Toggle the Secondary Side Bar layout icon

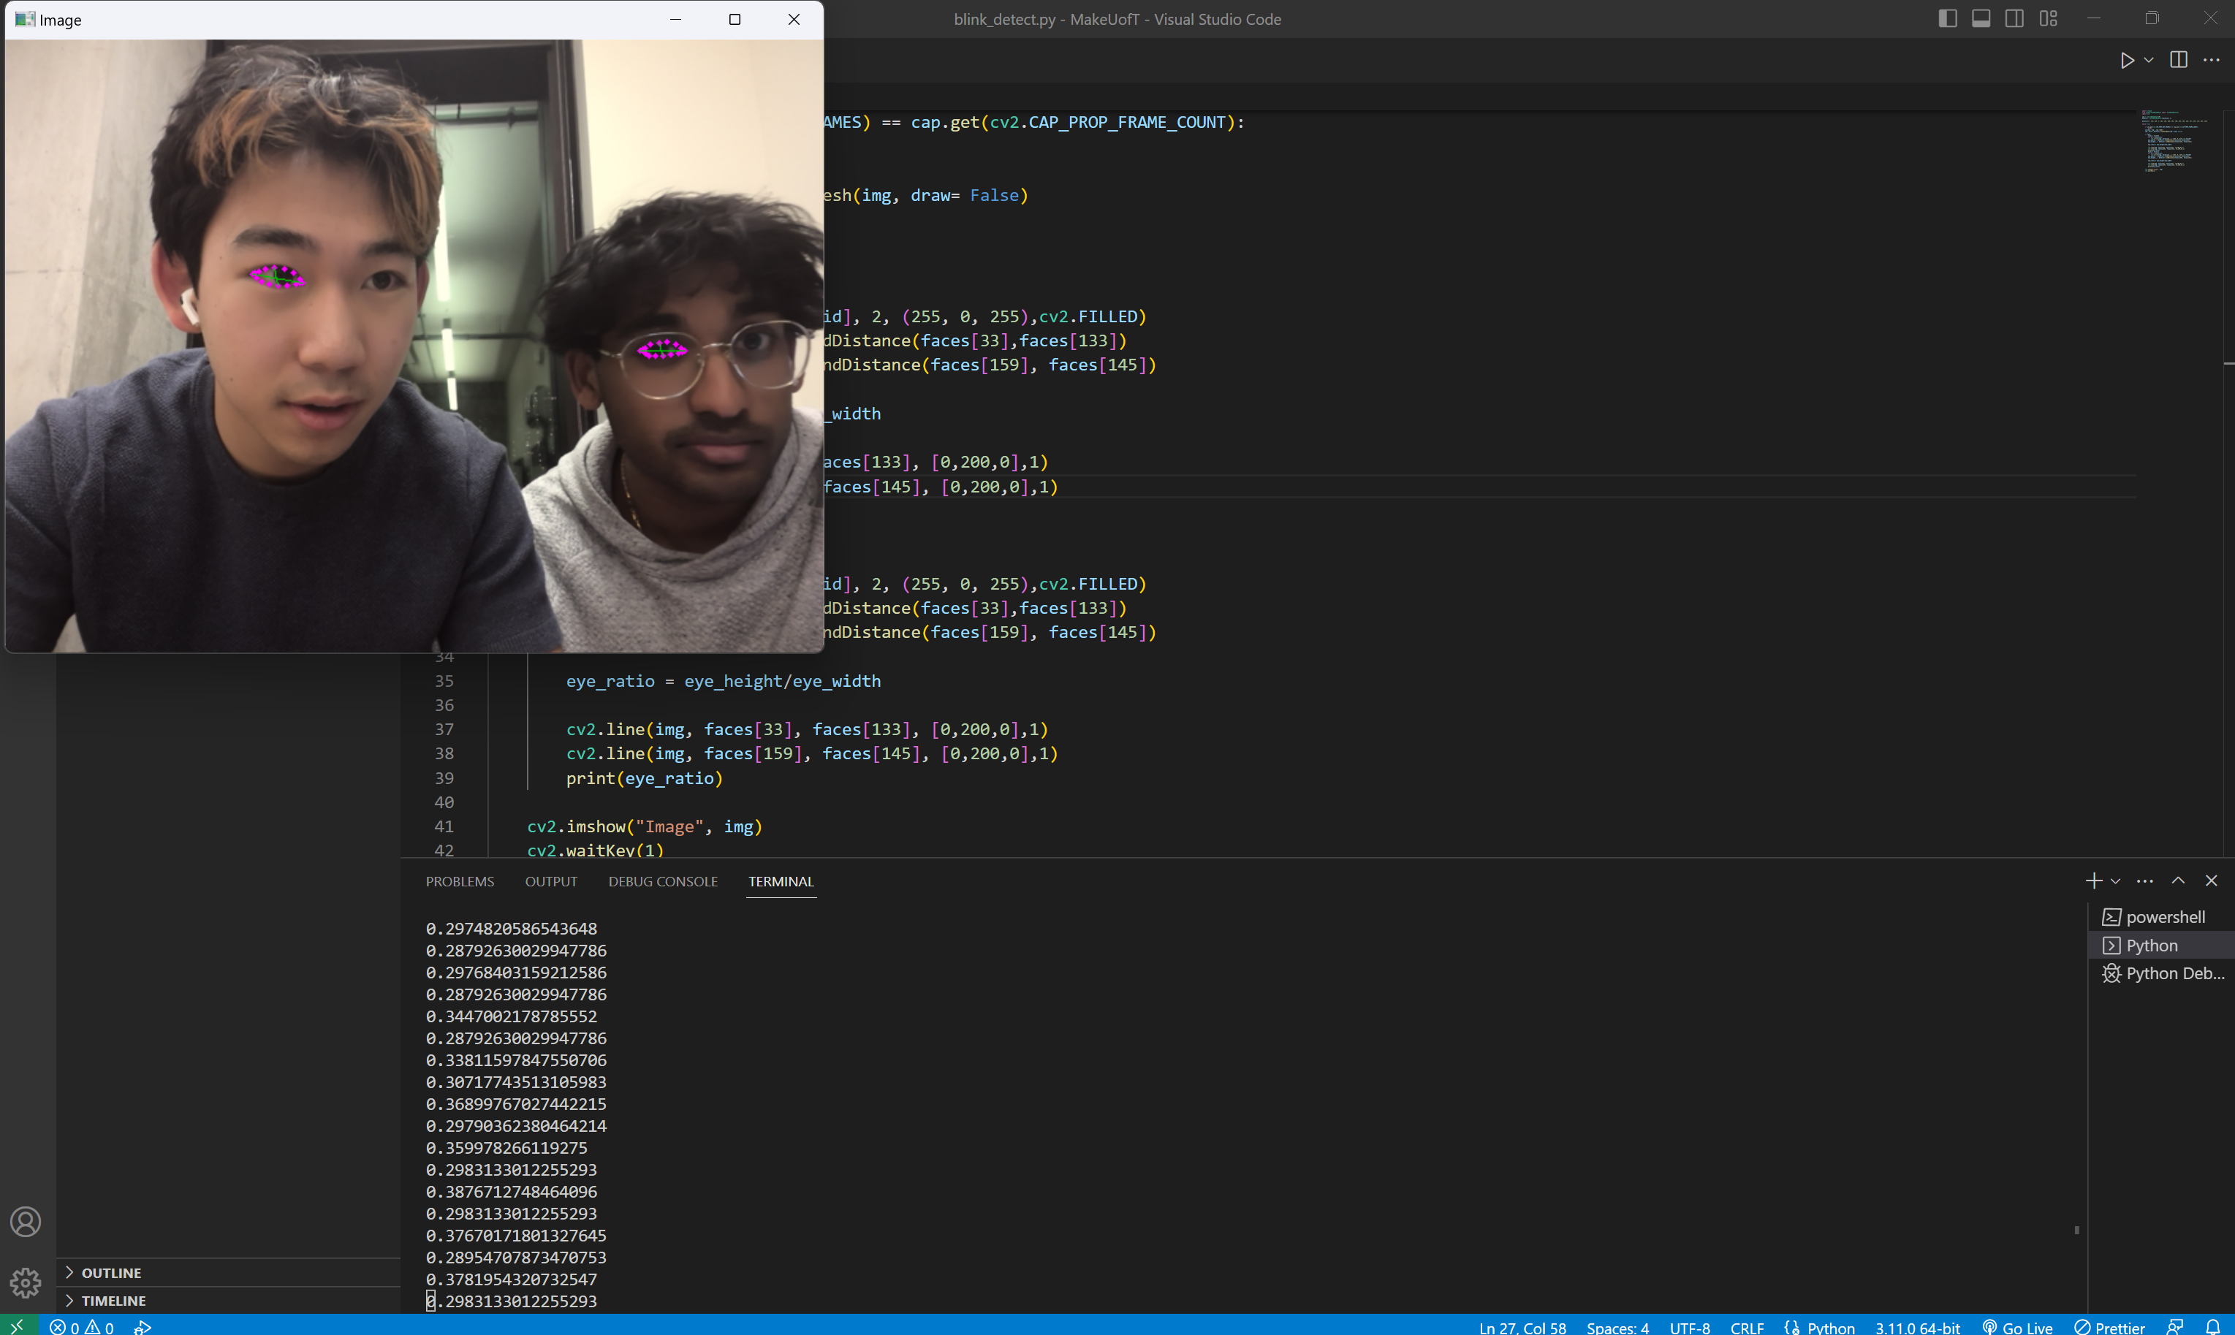(x=2014, y=19)
